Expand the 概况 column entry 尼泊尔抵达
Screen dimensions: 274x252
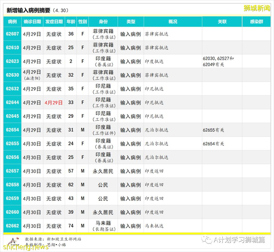(x=157, y=130)
